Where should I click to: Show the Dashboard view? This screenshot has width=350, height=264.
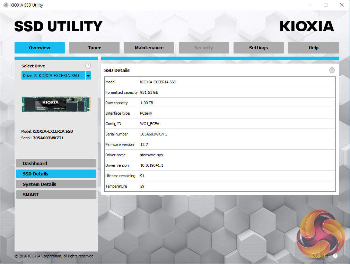point(56,163)
